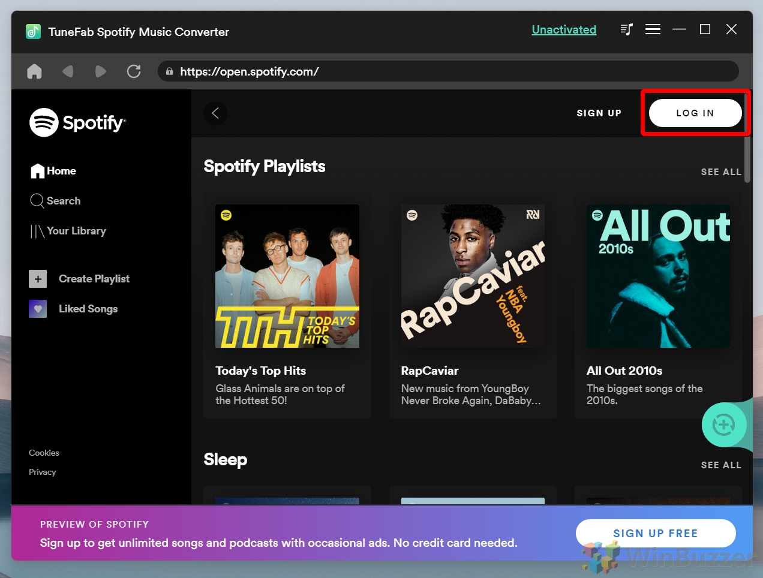Focus the open.spotify.com URL field
The height and width of the screenshot is (578, 763).
[448, 71]
